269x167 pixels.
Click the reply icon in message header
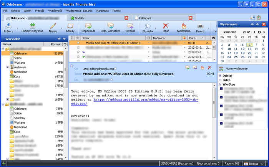click(x=188, y=68)
